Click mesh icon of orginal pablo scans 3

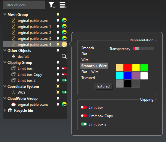click(14, 39)
